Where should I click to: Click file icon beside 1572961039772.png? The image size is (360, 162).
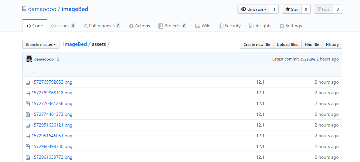[28, 157]
